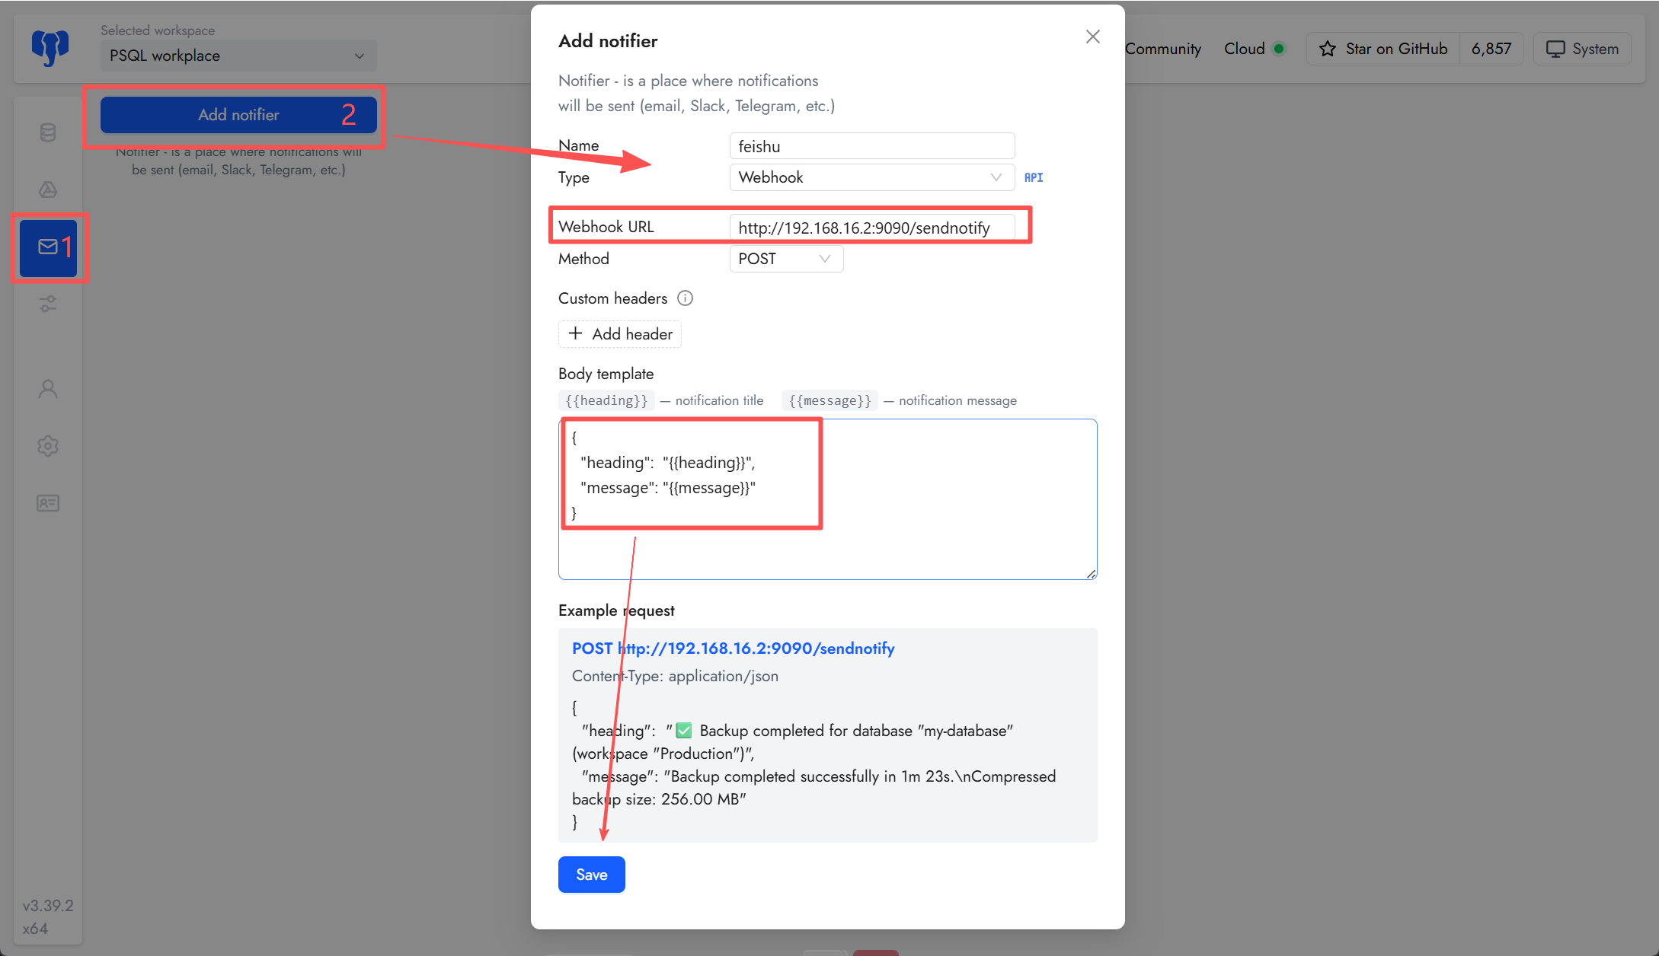Click the Custom headers info icon
The width and height of the screenshot is (1659, 956).
tap(685, 298)
